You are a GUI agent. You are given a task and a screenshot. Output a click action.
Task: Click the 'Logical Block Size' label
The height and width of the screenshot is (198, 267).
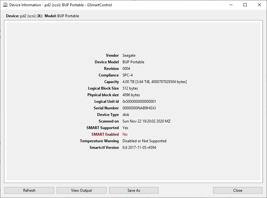[x=103, y=88]
